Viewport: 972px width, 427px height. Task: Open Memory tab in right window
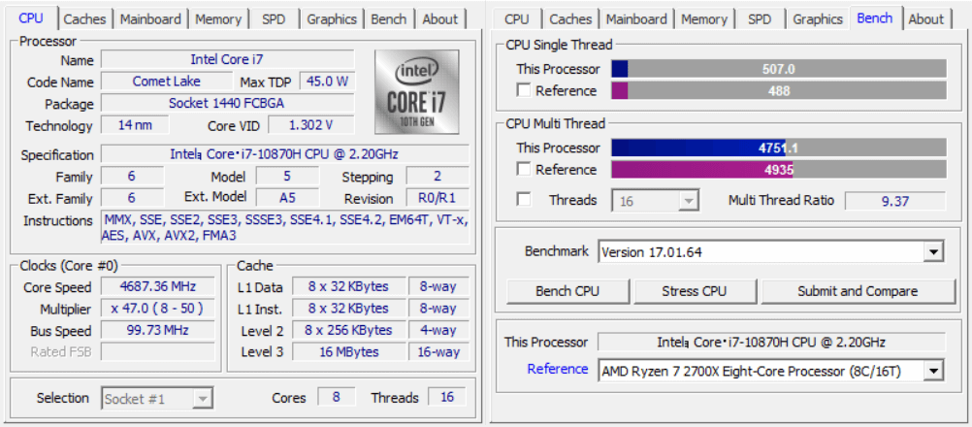[x=703, y=19]
